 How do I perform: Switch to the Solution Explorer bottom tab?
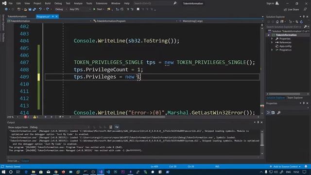tap(276, 98)
